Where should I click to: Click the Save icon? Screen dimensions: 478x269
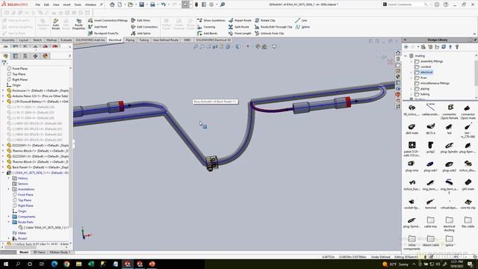(141, 4)
